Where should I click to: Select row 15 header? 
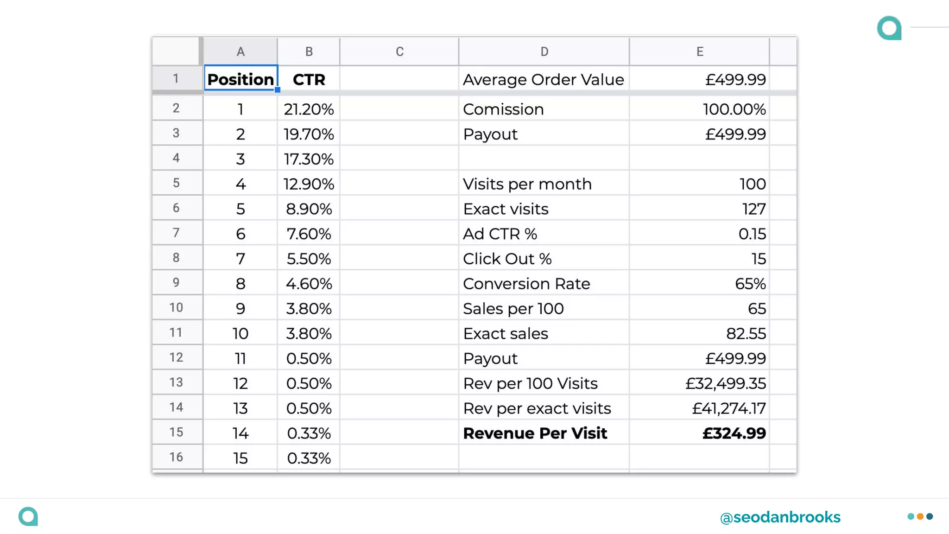pos(176,432)
